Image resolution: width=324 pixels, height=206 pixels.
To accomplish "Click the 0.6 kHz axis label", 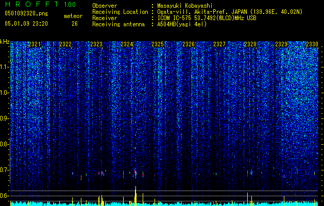I will (x=5, y=196).
